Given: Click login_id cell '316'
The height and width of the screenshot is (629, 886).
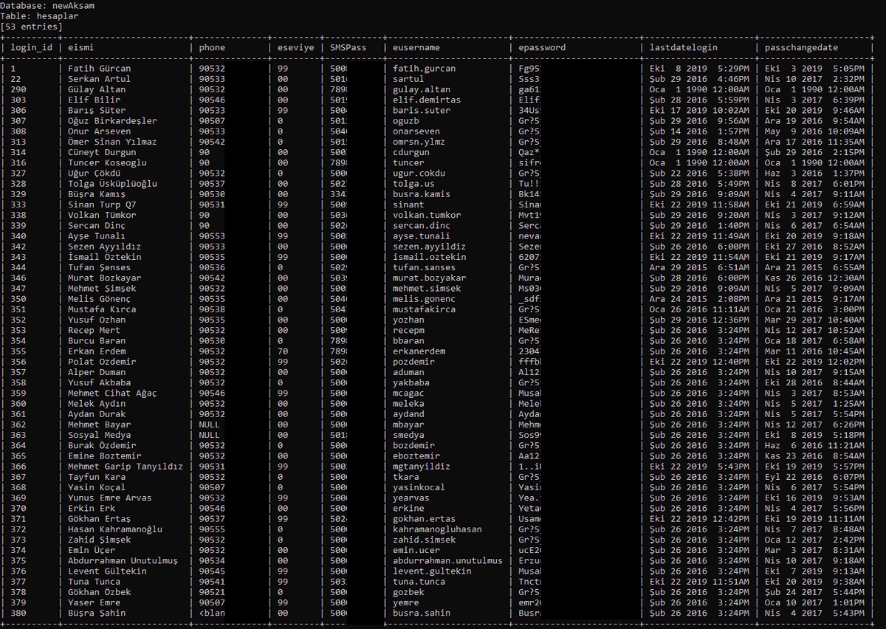Looking at the screenshot, I should tap(18, 162).
